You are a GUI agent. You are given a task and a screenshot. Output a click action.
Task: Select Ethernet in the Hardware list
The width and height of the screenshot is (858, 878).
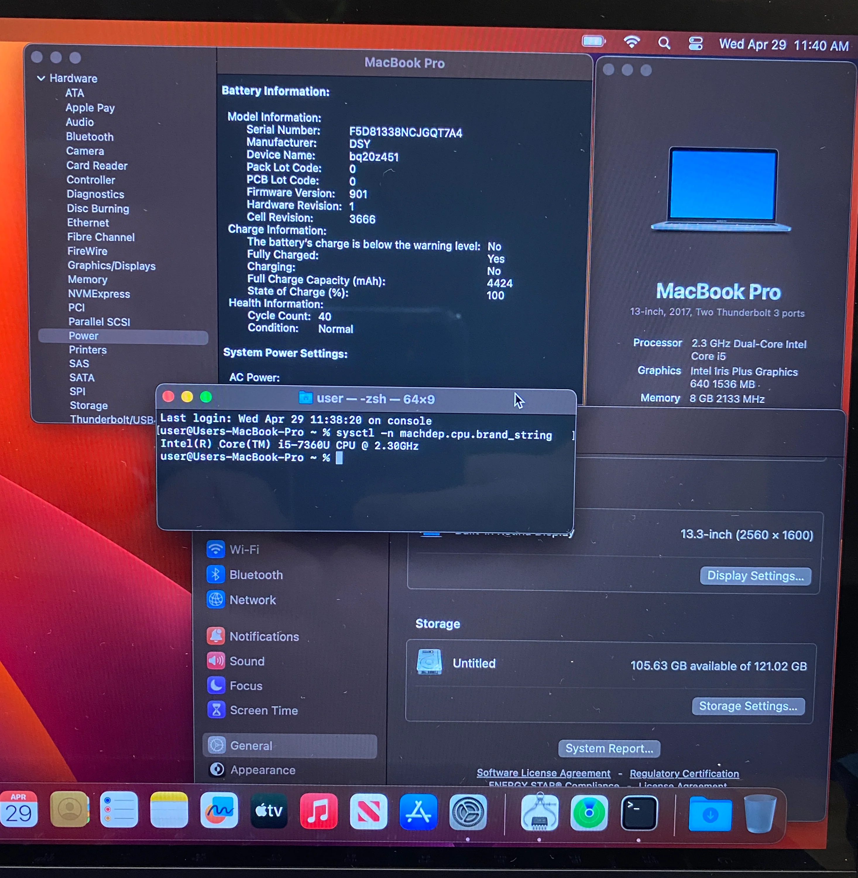pos(88,223)
